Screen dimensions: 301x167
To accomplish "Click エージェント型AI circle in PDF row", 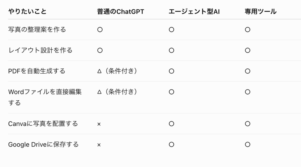I will (x=171, y=71).
